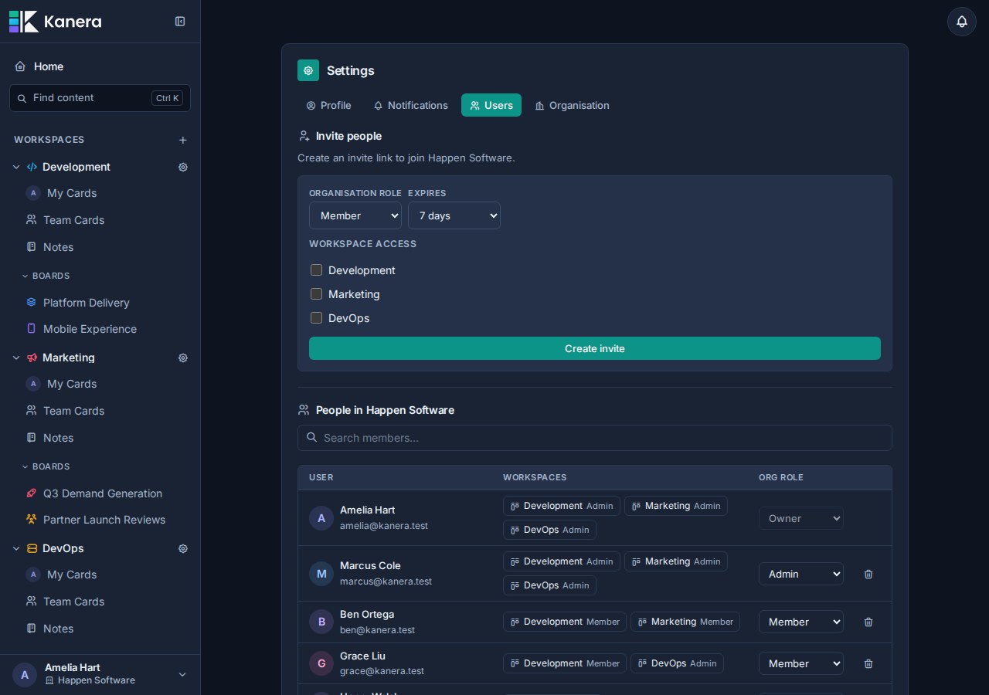Click the Find content search box
989x695 pixels.
(100, 98)
